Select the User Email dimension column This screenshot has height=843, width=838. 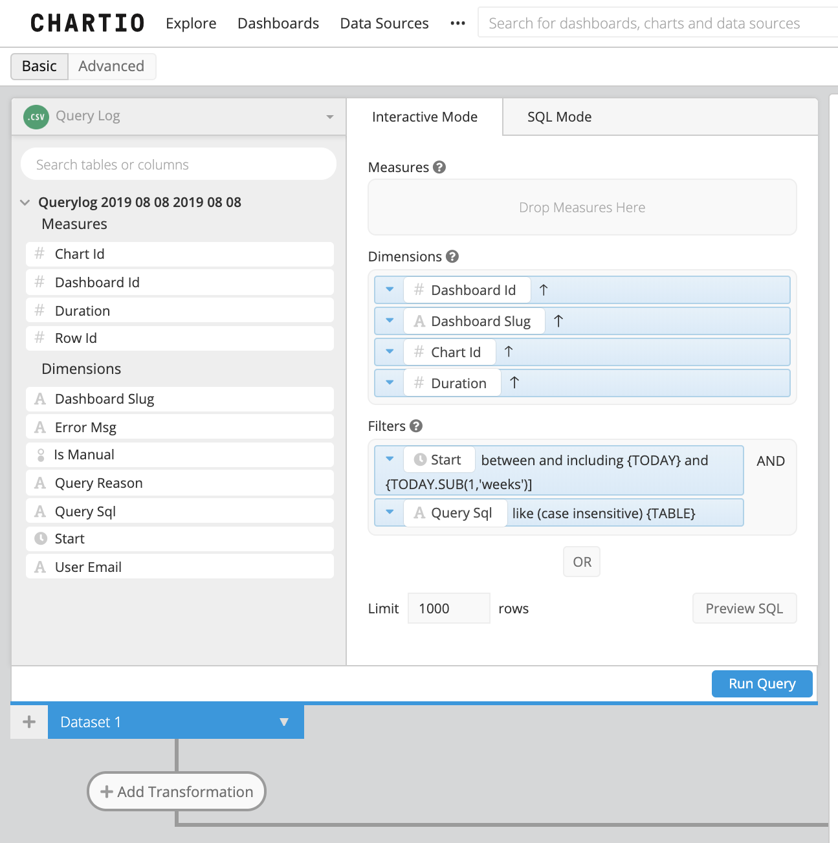tap(180, 567)
